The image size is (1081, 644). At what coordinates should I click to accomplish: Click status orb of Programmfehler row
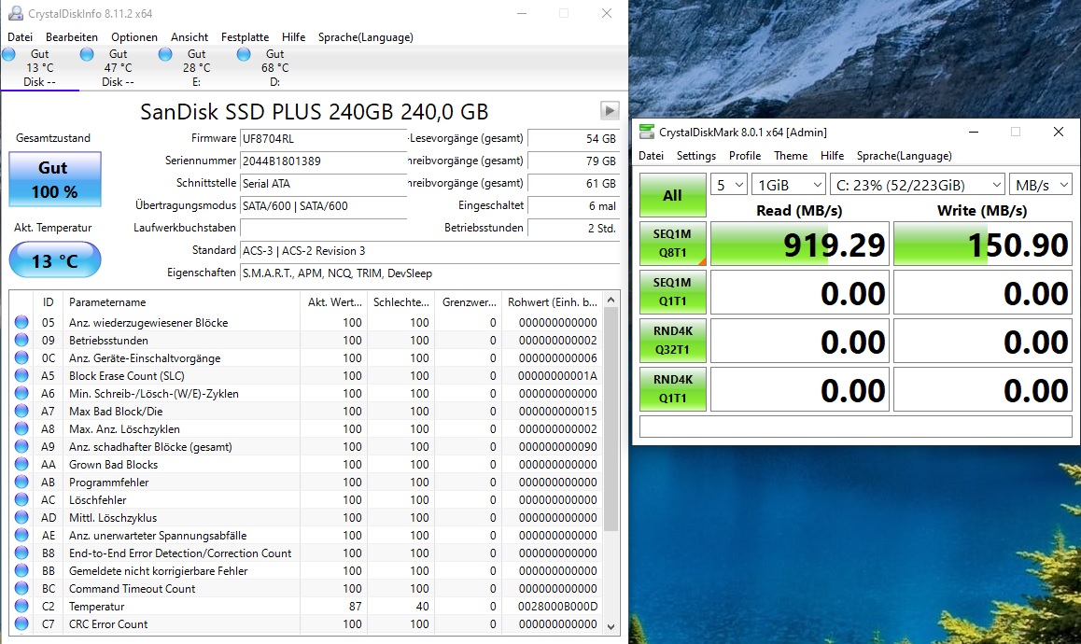point(21,482)
